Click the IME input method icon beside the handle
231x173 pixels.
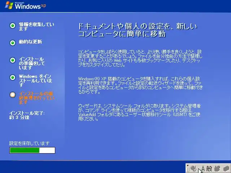pyautogui.click(x=193, y=169)
